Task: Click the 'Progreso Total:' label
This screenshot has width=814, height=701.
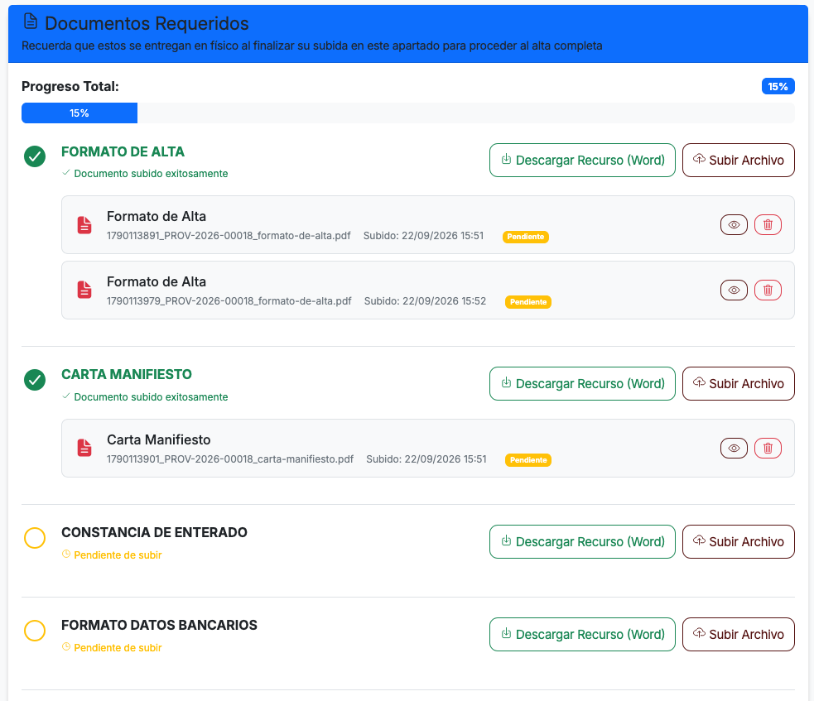Action: [x=70, y=86]
